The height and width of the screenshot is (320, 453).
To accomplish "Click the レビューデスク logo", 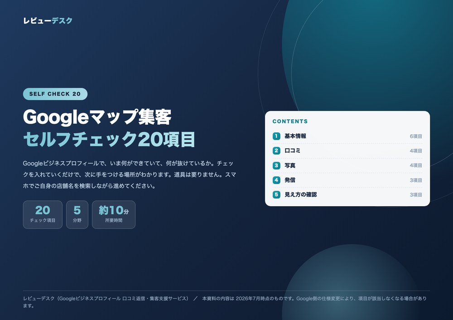I will (48, 20).
